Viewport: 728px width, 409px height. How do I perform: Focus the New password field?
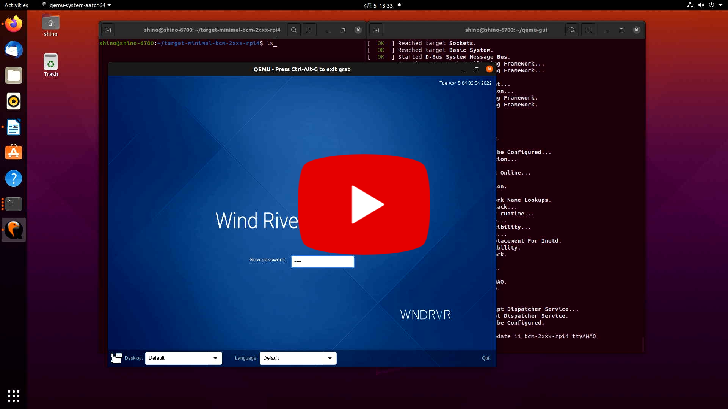[x=323, y=262]
